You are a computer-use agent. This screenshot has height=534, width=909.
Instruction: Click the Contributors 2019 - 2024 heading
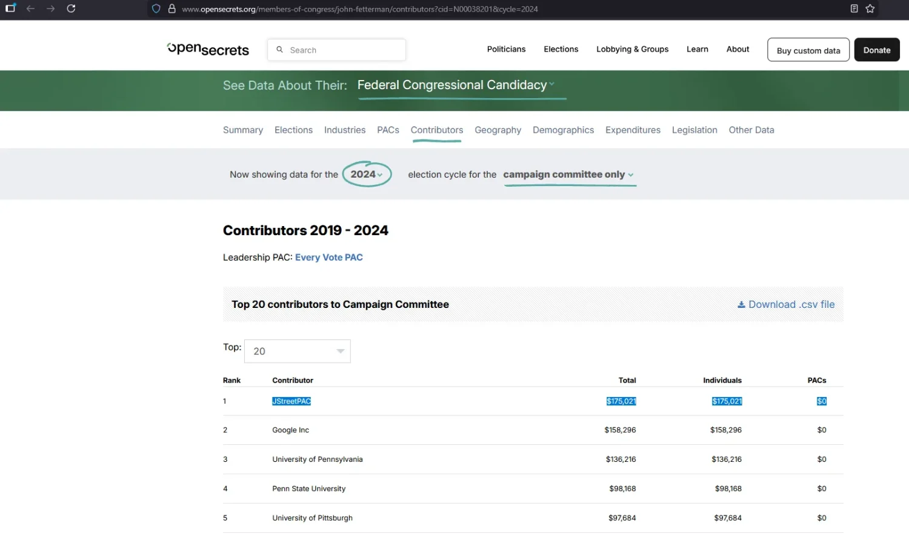(x=305, y=230)
